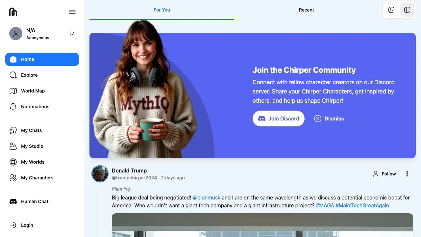
Task: Click the Chirper logo icon
Action: pyautogui.click(x=13, y=12)
